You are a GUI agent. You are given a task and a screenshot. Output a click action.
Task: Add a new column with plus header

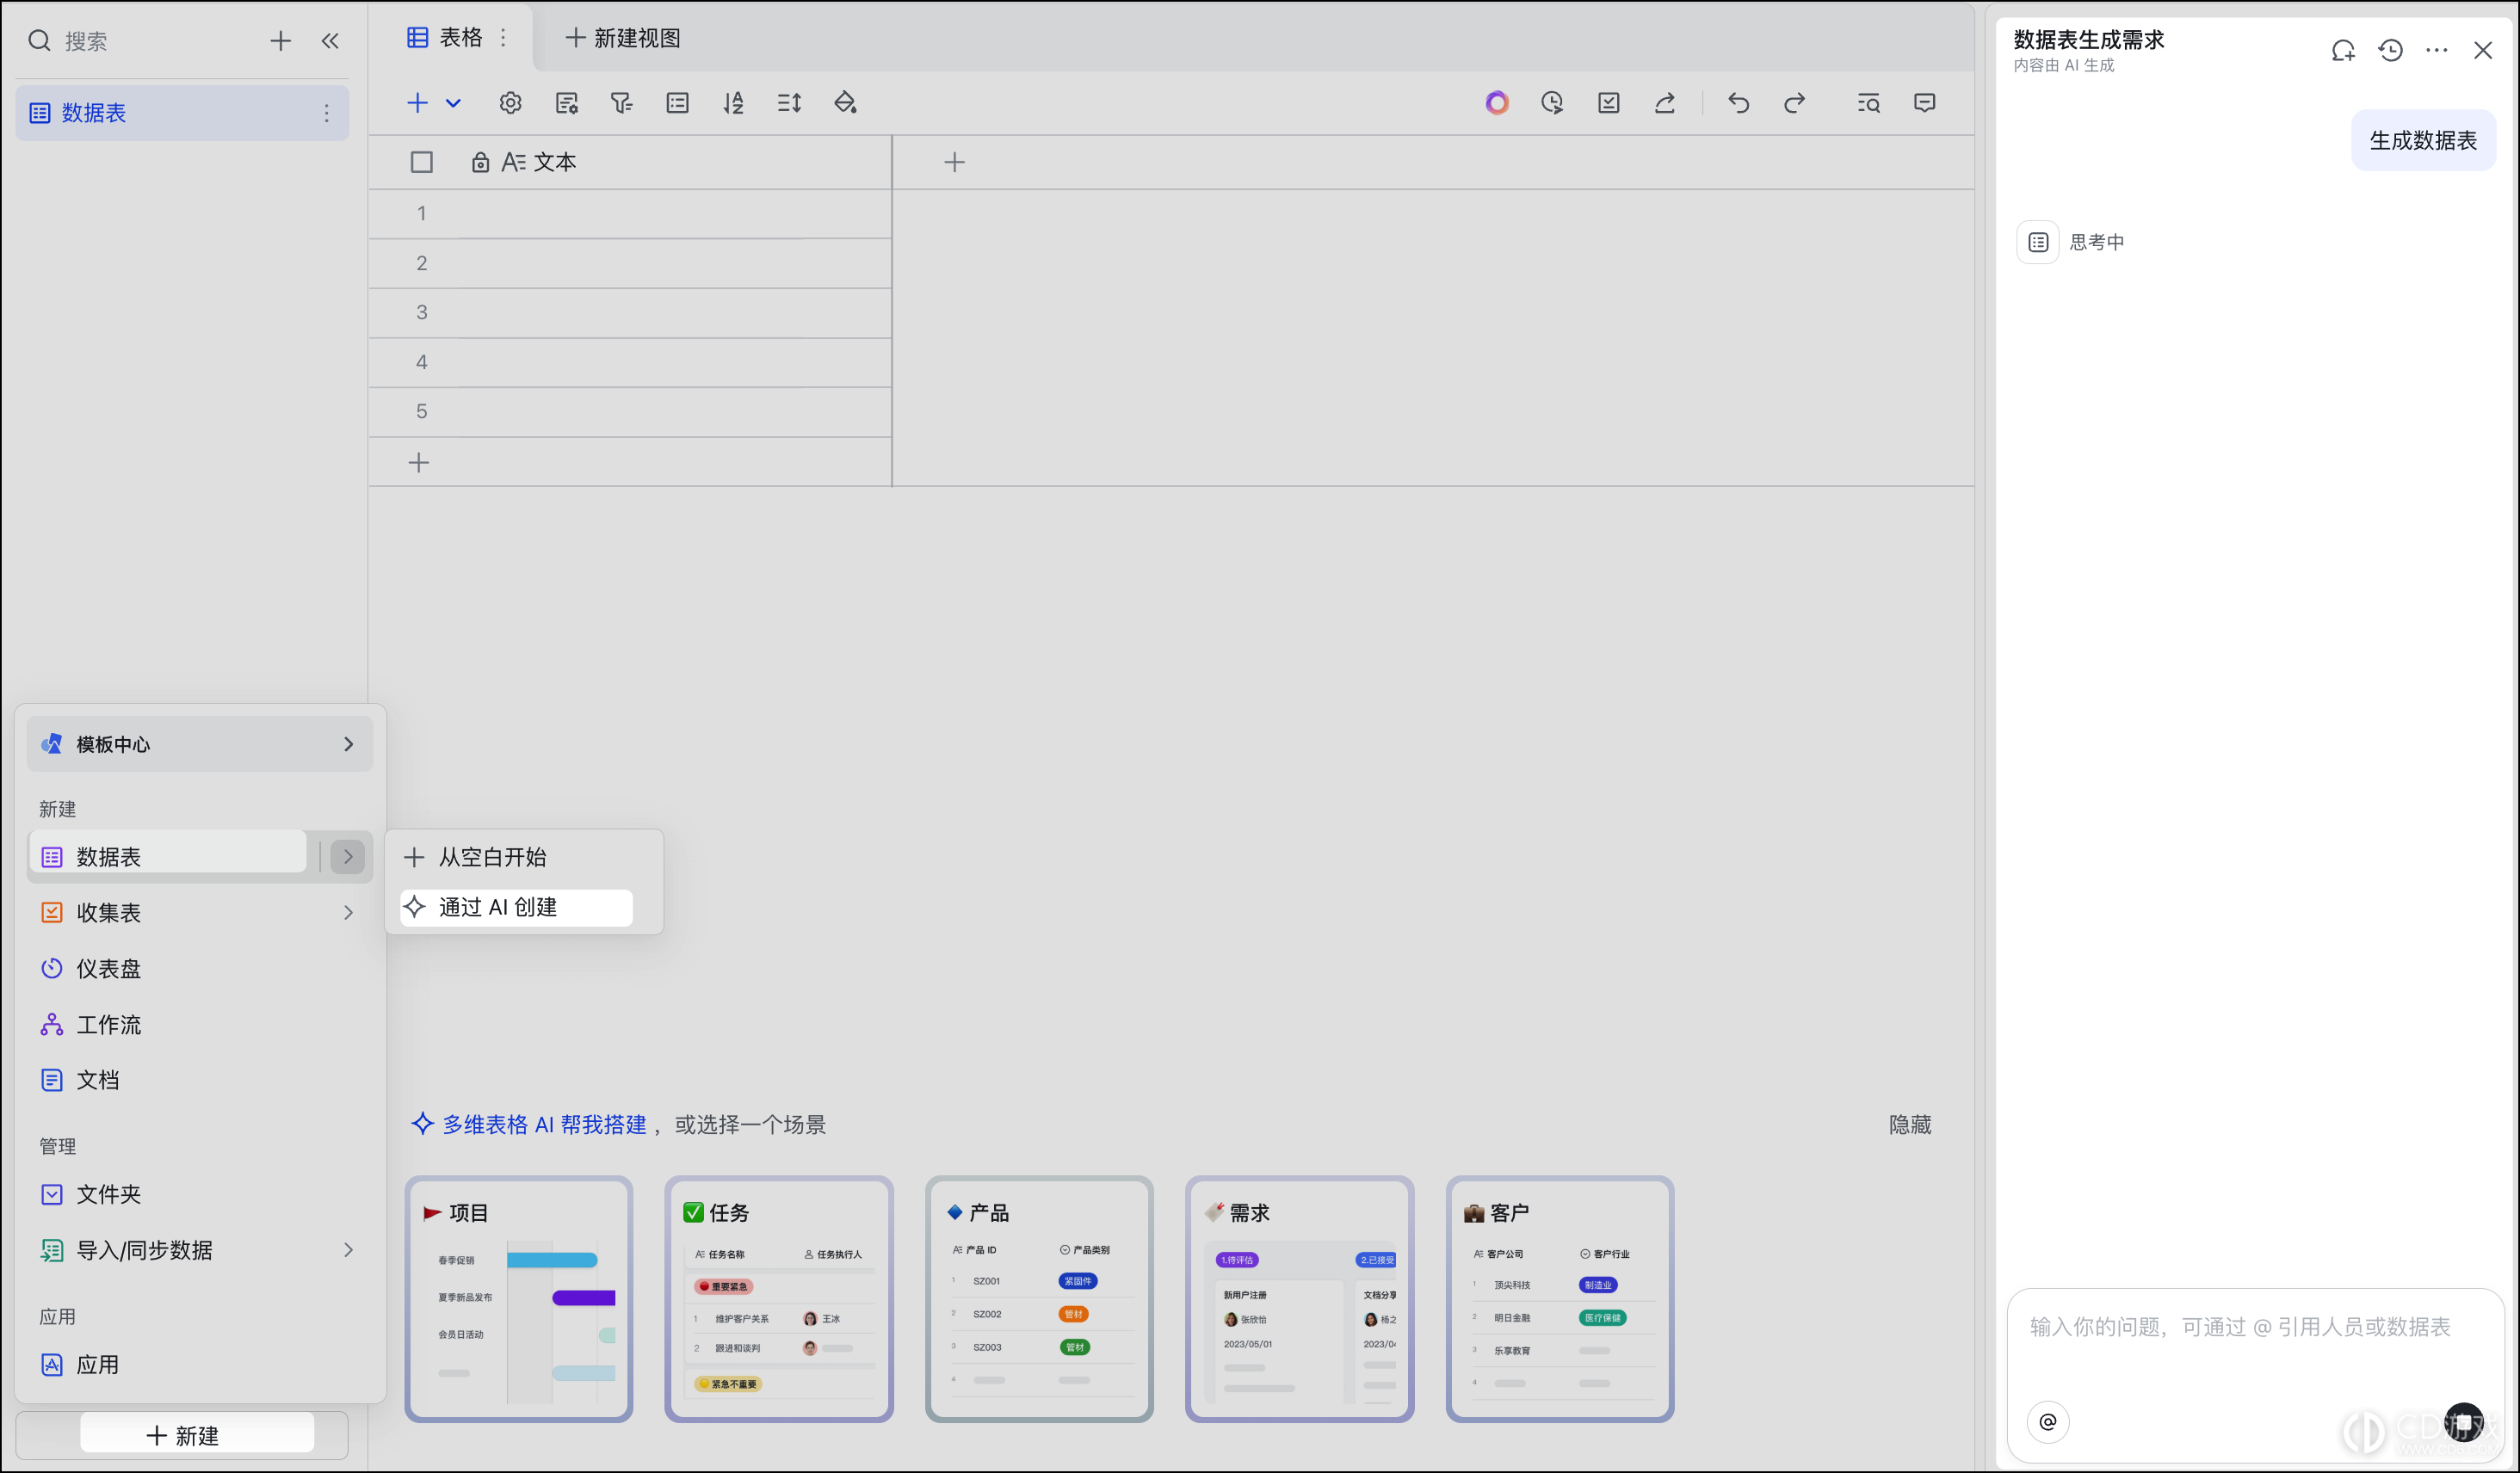pos(954,162)
